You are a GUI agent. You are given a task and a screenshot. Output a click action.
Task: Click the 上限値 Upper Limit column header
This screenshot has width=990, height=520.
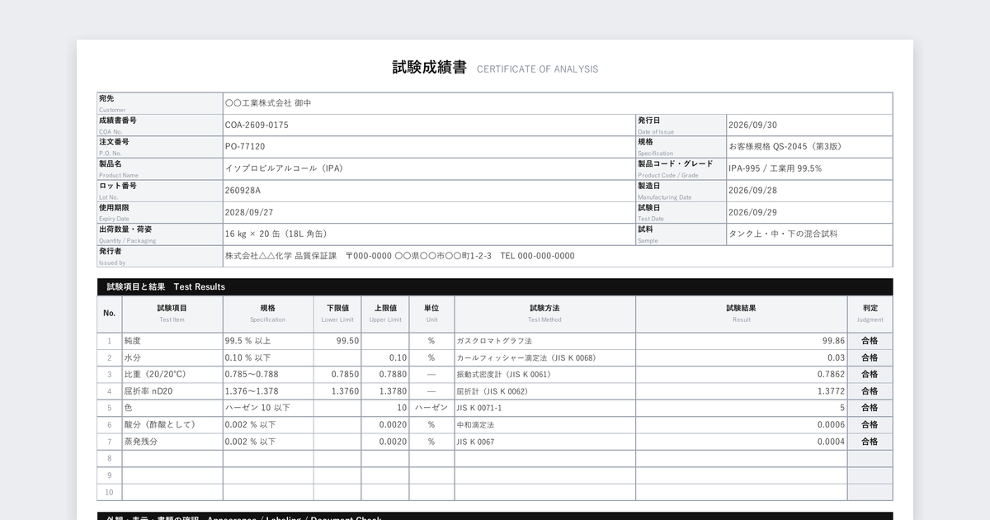385,314
